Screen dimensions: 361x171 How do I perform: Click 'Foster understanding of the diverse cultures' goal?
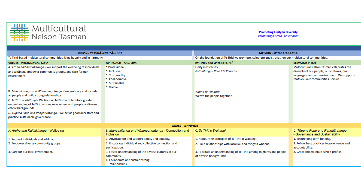point(141,154)
